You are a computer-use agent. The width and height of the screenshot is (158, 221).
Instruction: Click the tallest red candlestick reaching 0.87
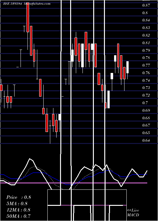point(28,17)
